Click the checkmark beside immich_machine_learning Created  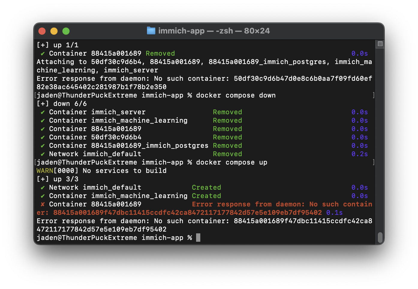(42, 196)
